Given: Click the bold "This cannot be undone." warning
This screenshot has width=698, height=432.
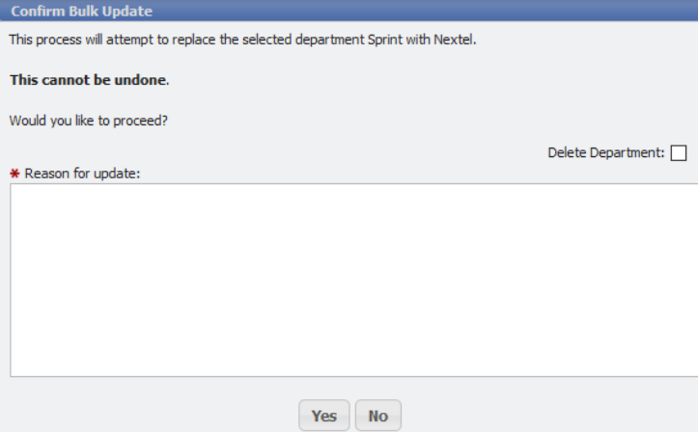Looking at the screenshot, I should (x=89, y=80).
